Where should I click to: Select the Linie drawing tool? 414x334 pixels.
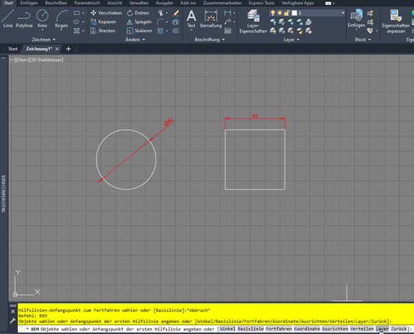(x=8, y=18)
